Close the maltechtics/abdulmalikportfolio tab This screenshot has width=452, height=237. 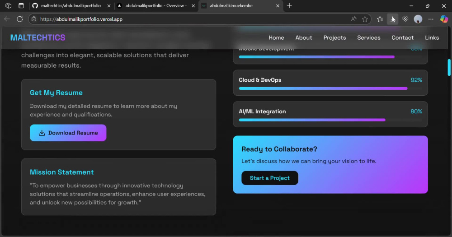point(109,6)
